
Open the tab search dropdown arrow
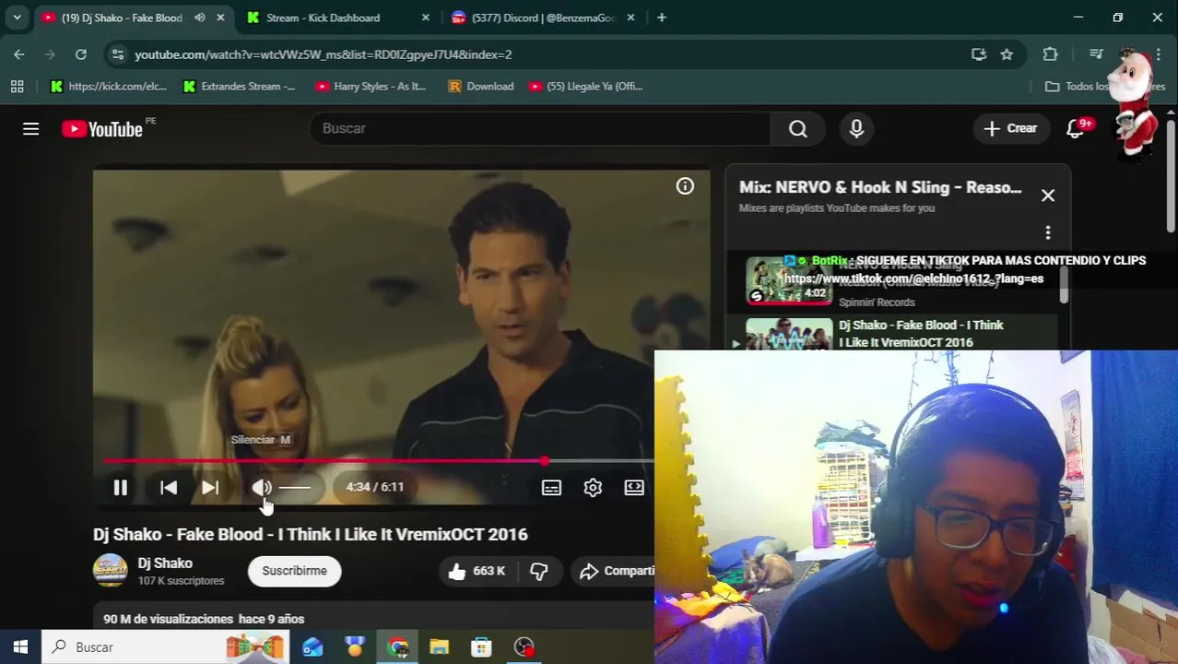click(x=17, y=18)
